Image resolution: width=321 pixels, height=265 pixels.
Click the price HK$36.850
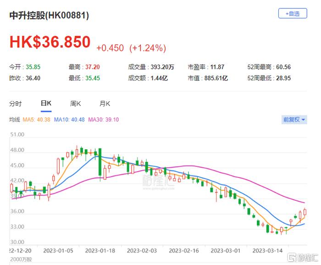coord(50,42)
